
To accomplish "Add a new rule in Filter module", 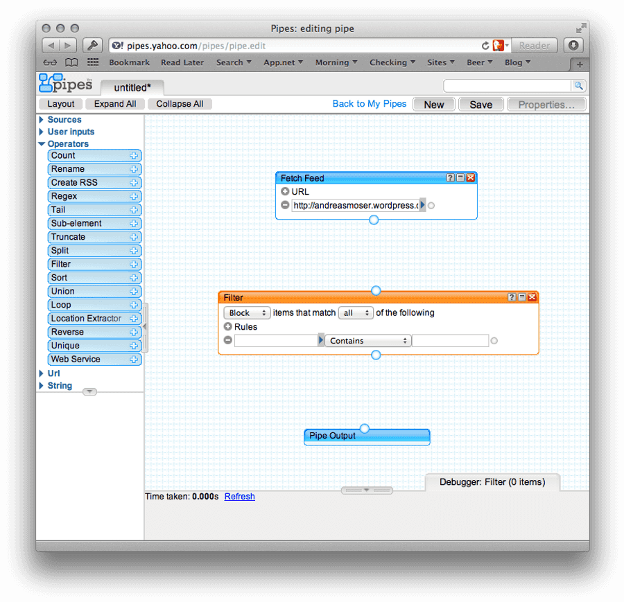I will point(228,327).
